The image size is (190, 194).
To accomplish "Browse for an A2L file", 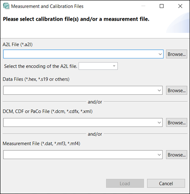I will 177,54.
